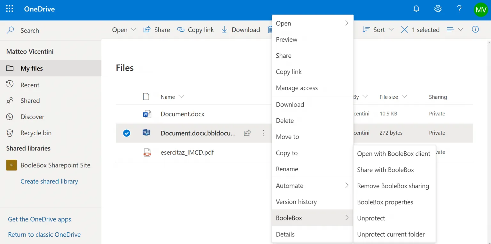Click the search magnifier icon
The image size is (491, 244).
[x=11, y=30]
